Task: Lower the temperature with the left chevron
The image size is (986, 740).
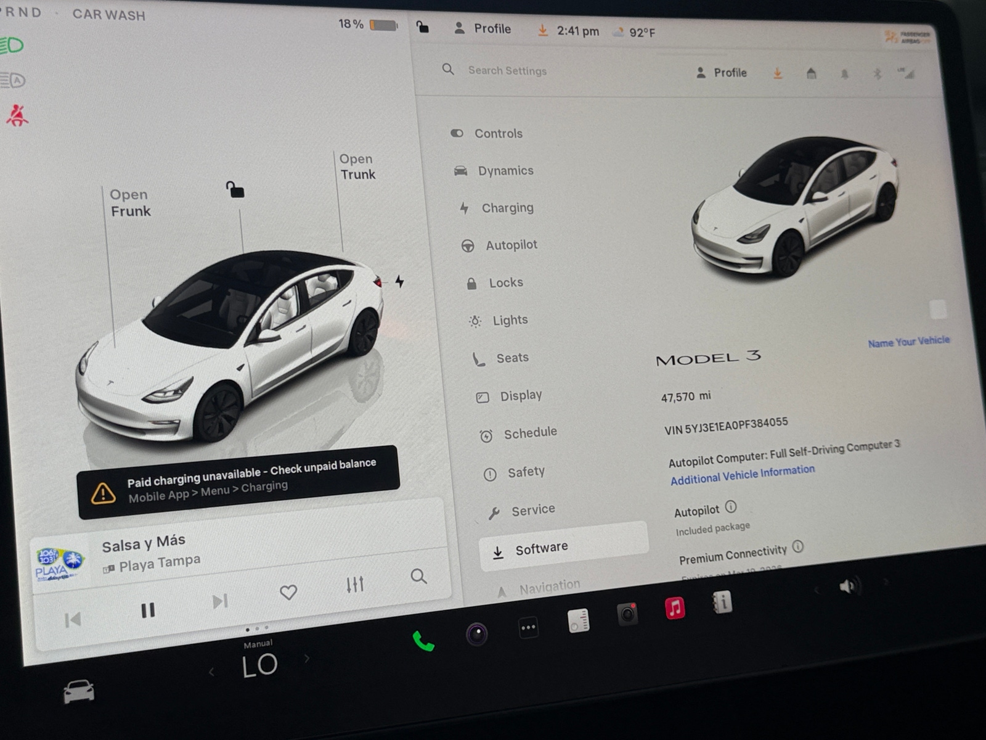Action: pos(211,672)
